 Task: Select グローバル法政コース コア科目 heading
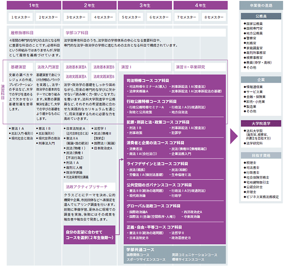[154, 206]
